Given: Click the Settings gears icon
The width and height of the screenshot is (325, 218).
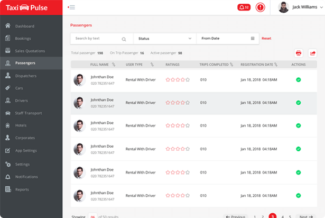Looking at the screenshot, I should pyautogui.click(x=8, y=164).
